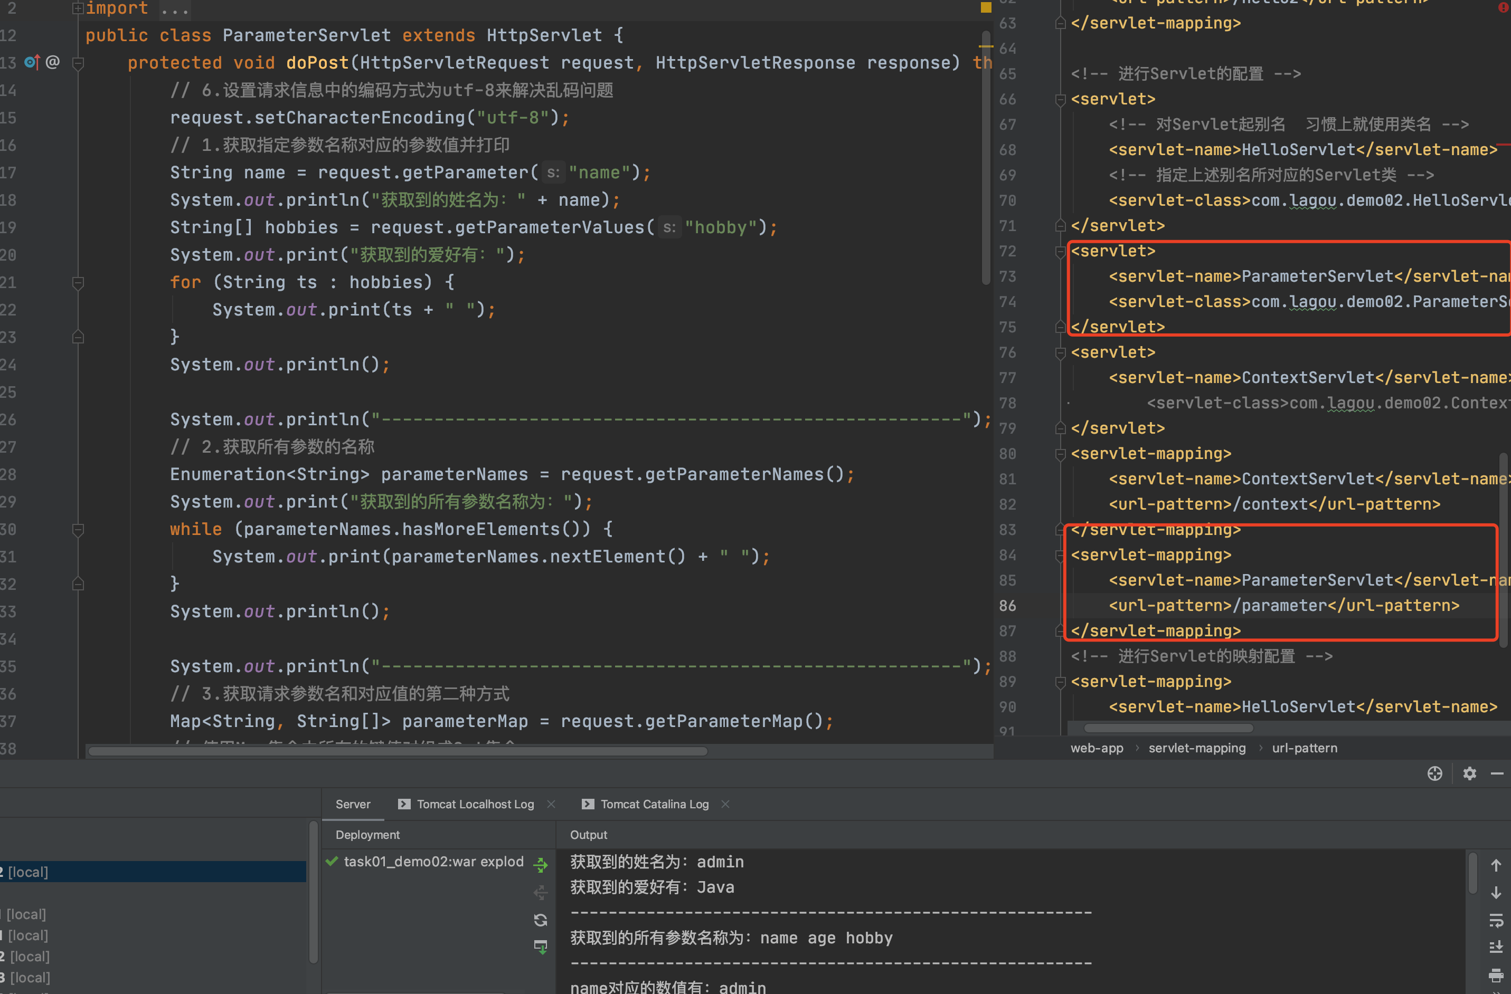Click the output console vertical scrollbar
Screen dimensions: 1511x994
tap(1472, 873)
